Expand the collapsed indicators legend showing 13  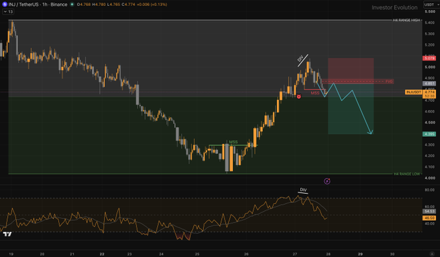8,12
